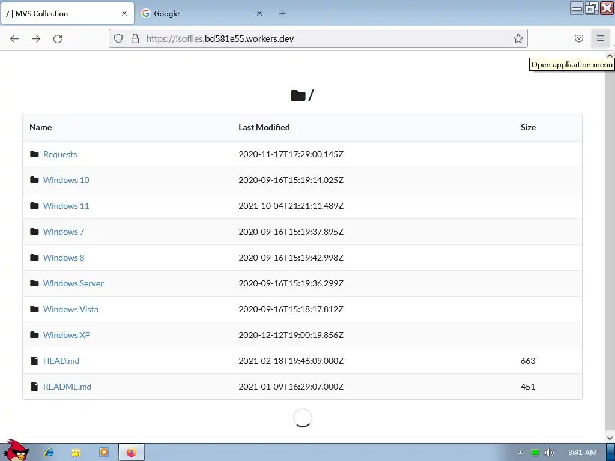The width and height of the screenshot is (615, 461).
Task: Select the date 2021-10-04T21:21:11.489Z
Action: 291,206
